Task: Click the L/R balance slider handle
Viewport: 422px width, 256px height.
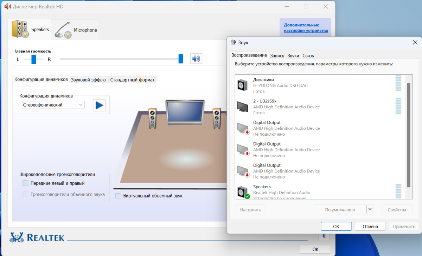Action: pyautogui.click(x=34, y=59)
